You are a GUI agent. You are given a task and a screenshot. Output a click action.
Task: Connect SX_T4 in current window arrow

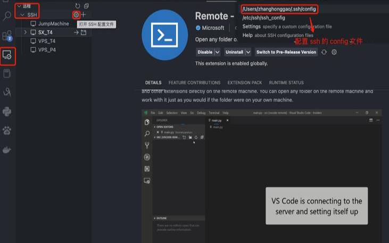tap(76, 33)
